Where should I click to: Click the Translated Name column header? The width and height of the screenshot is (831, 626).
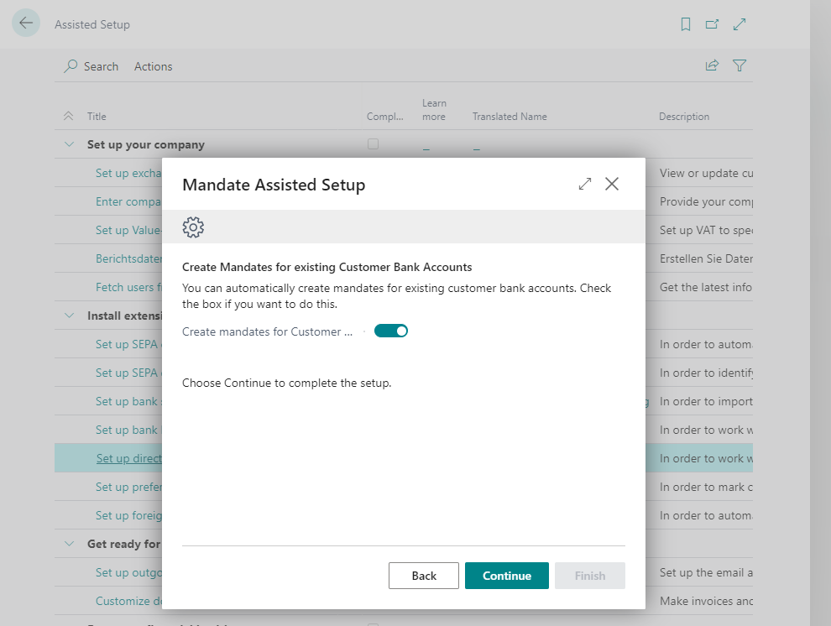point(510,117)
